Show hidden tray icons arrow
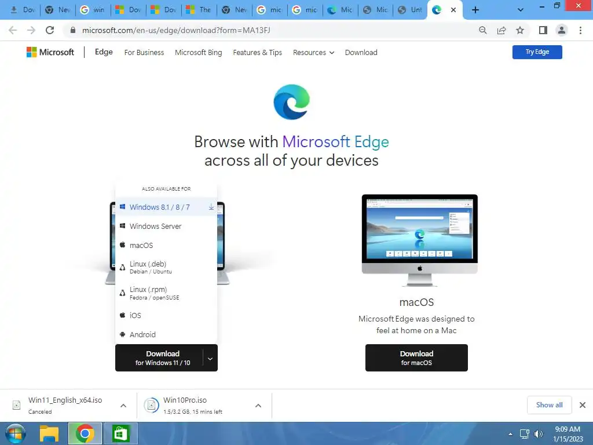 (511, 434)
